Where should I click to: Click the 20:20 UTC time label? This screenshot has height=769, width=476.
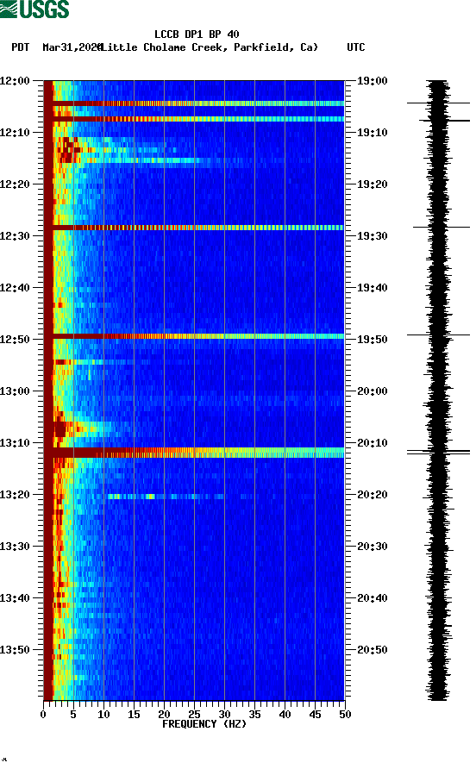point(373,495)
